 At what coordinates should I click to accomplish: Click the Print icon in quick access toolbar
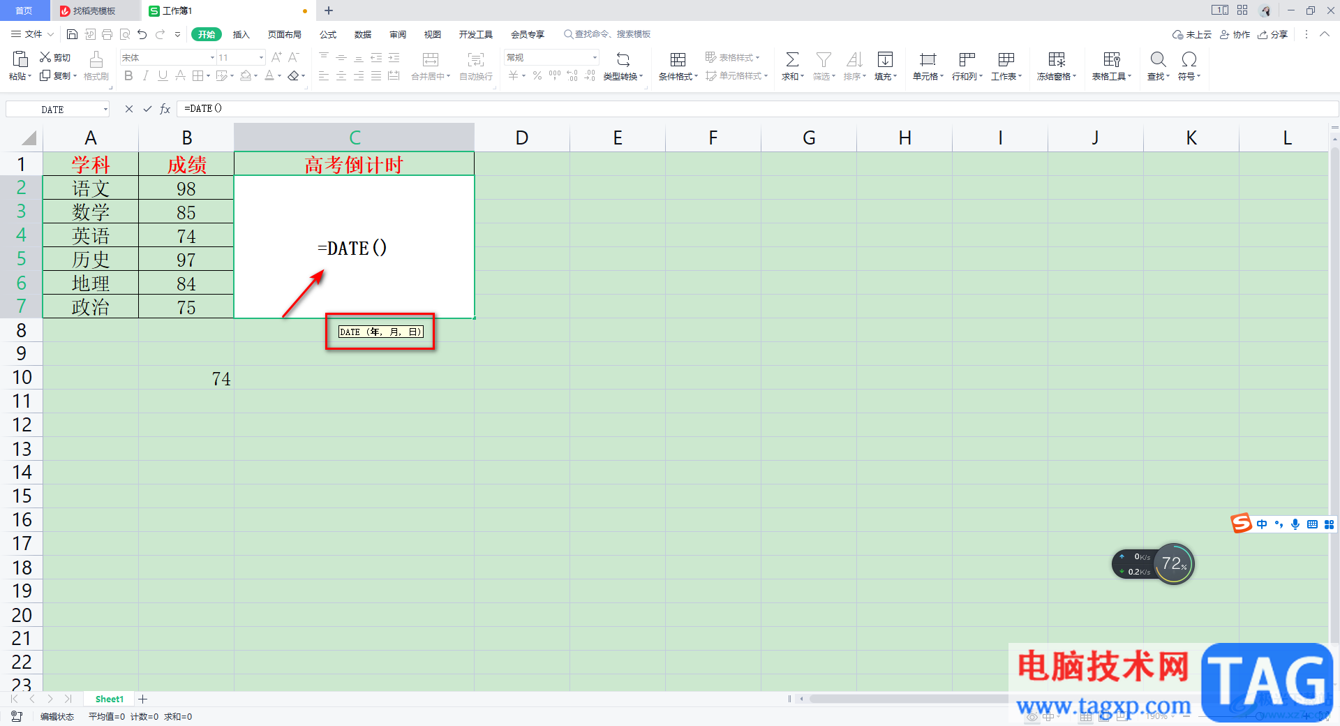pos(107,34)
